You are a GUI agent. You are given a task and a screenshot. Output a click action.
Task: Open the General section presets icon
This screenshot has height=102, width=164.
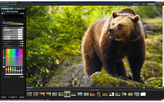click(x=21, y=28)
